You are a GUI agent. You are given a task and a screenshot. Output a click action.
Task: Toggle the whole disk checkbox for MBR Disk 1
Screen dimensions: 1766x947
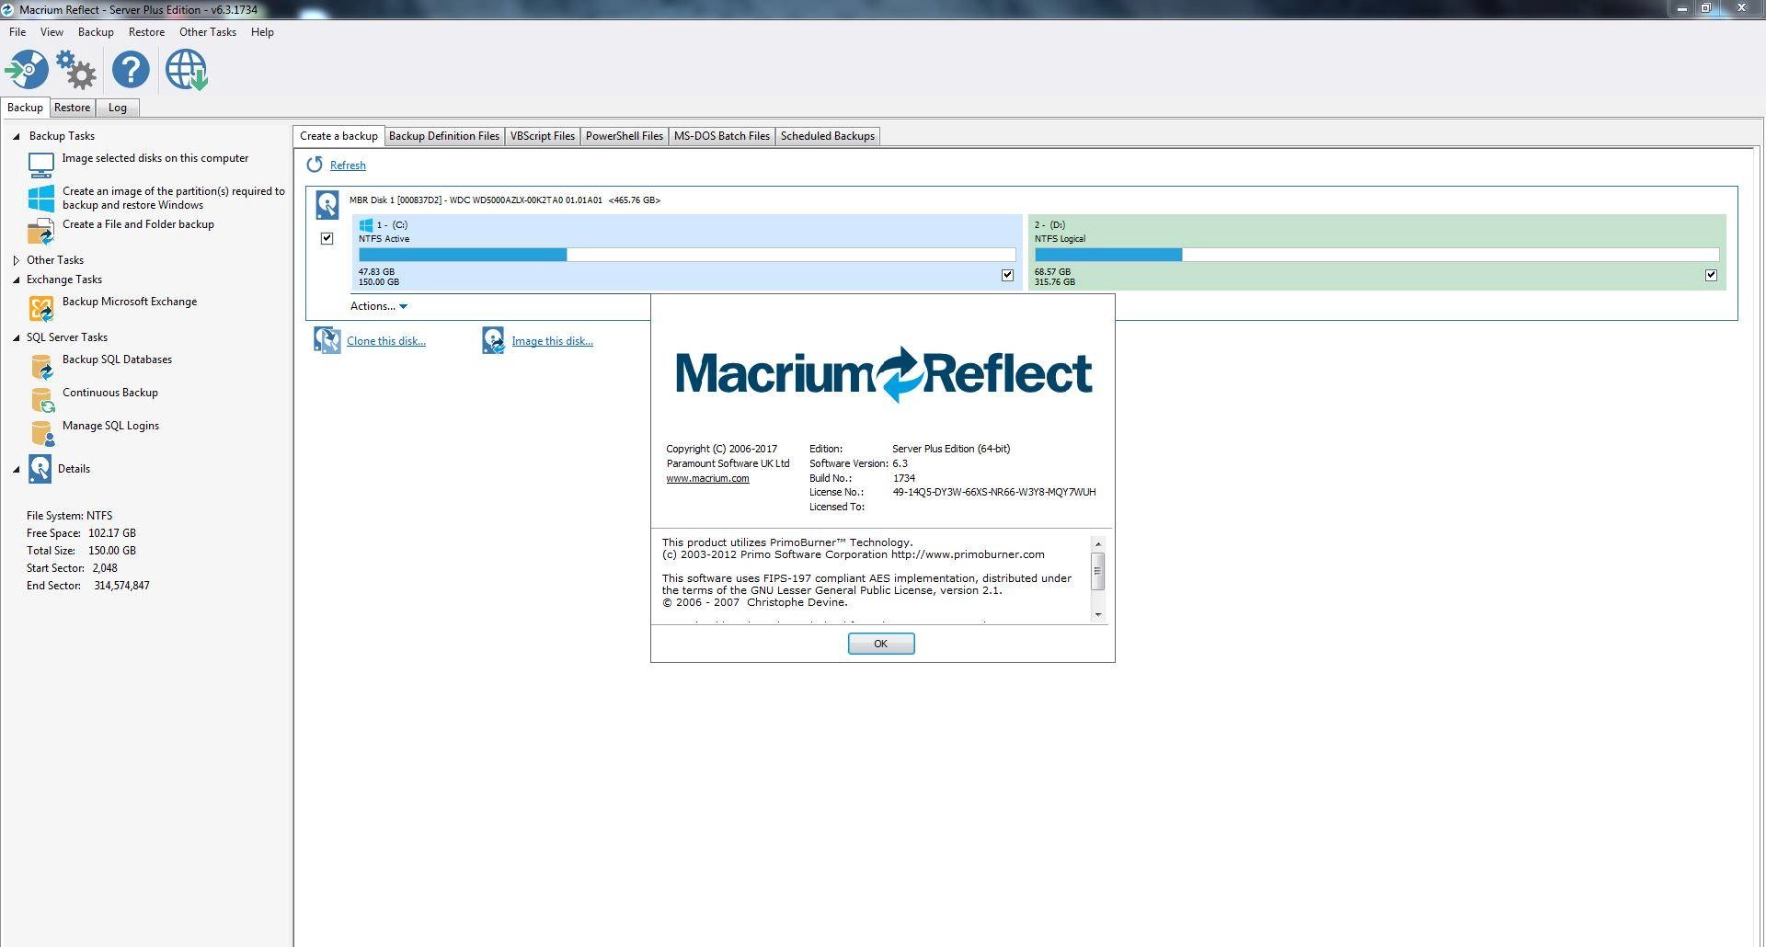pos(327,238)
